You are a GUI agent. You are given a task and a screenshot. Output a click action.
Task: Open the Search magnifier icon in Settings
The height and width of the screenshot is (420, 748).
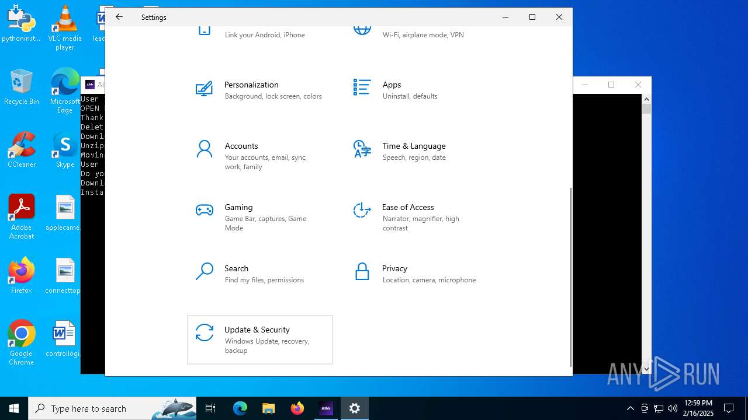click(x=204, y=272)
